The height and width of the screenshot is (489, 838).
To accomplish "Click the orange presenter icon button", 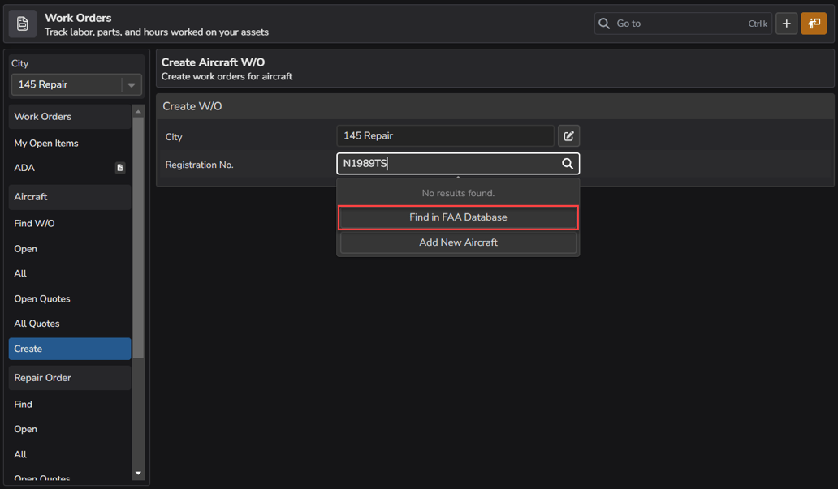I will click(x=814, y=24).
